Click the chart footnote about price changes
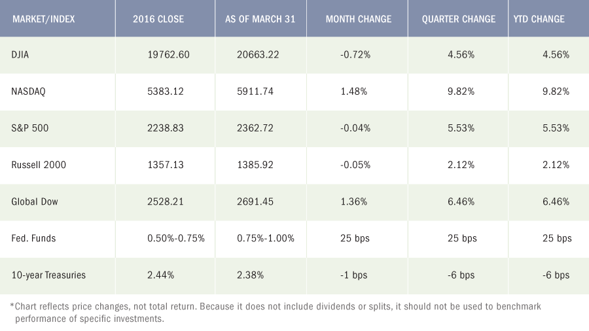 [x=276, y=312]
